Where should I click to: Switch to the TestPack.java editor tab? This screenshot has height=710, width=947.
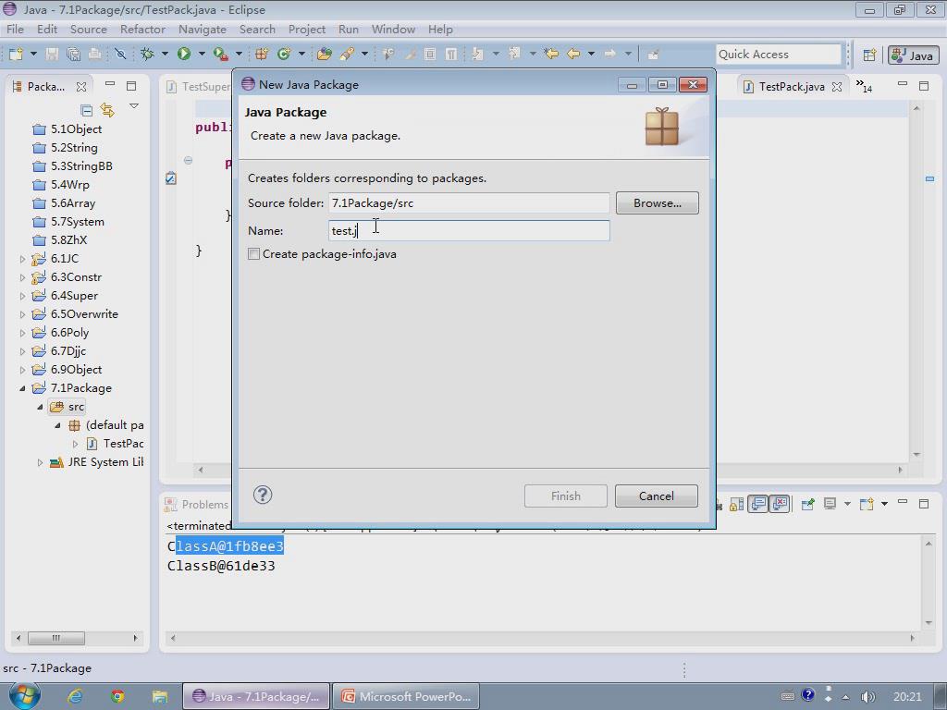point(792,86)
